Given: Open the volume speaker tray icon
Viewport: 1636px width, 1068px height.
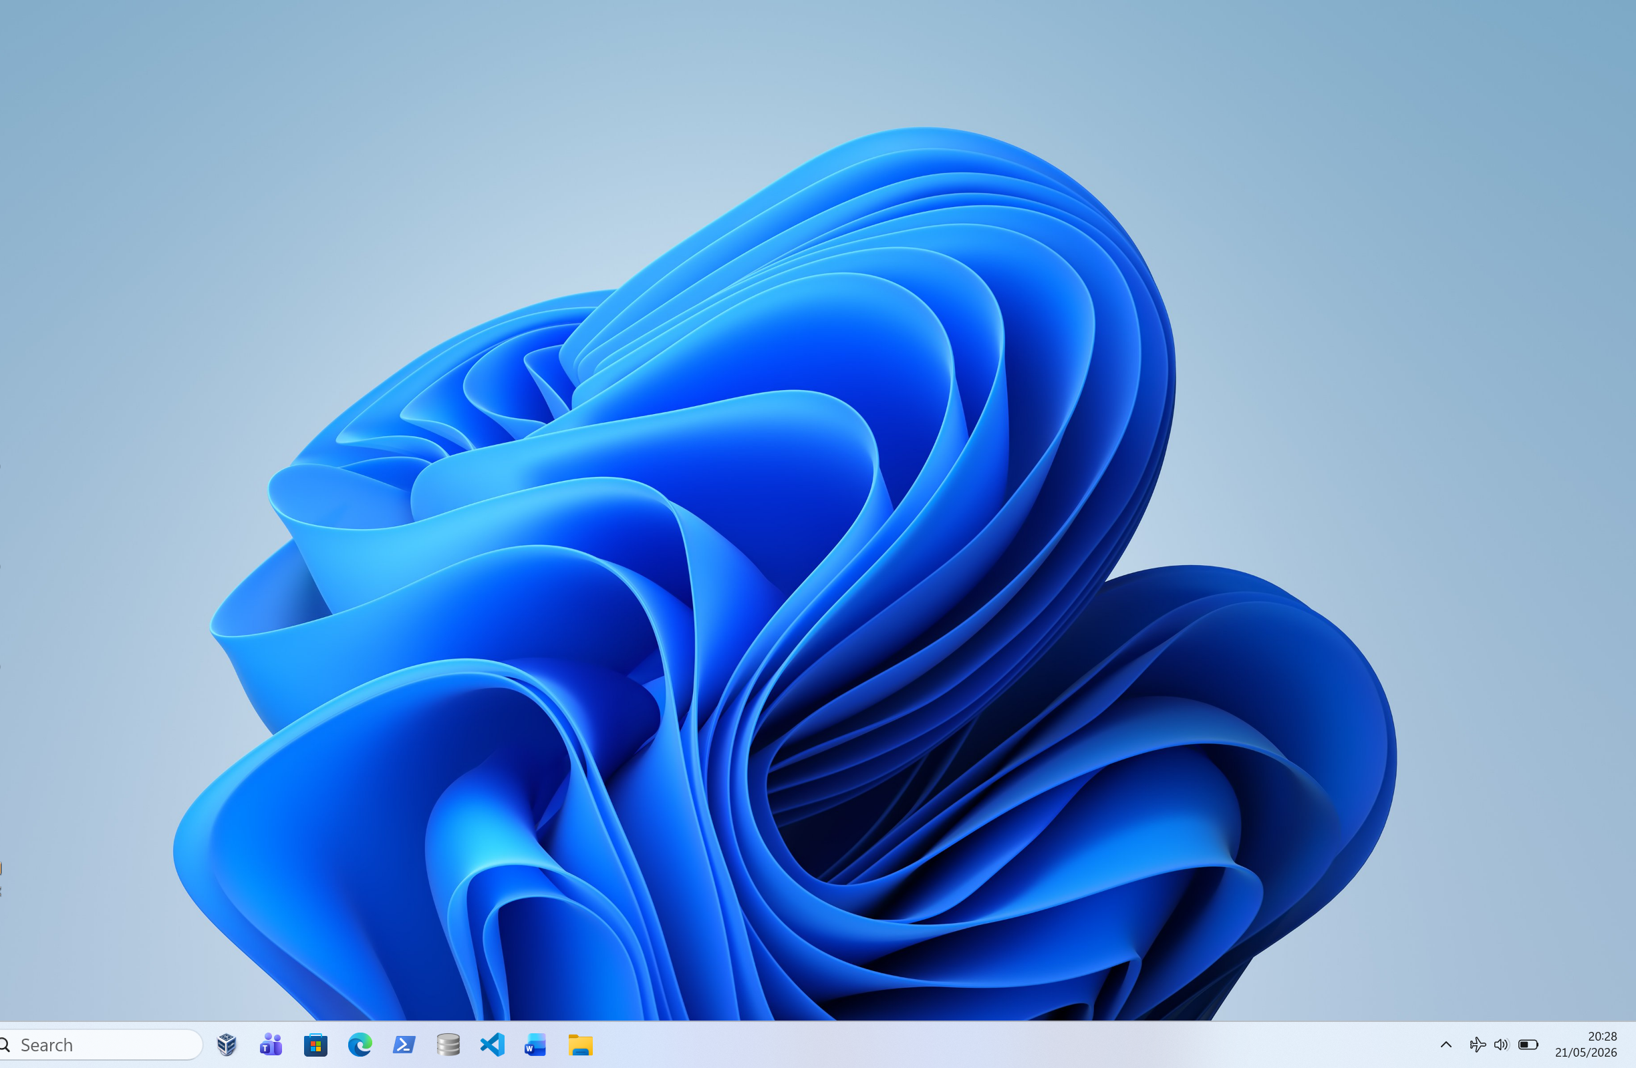Looking at the screenshot, I should point(1501,1045).
